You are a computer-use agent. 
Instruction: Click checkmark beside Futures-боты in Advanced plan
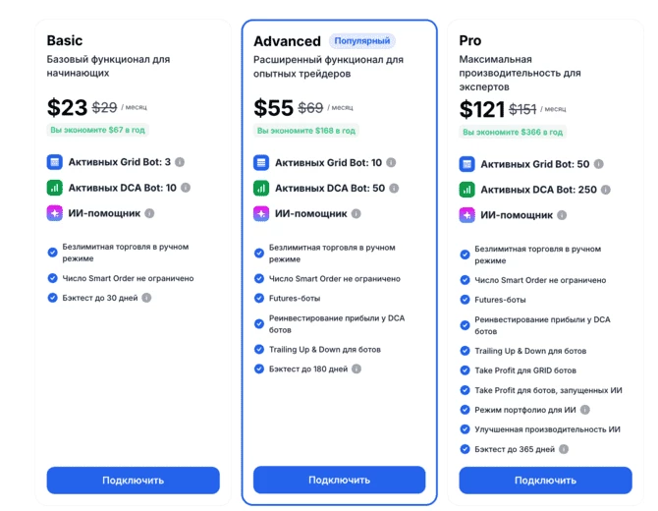point(259,298)
